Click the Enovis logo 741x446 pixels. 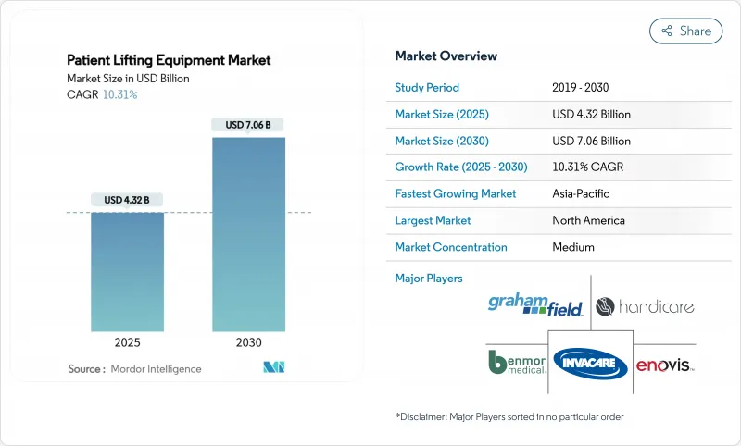pyautogui.click(x=665, y=364)
